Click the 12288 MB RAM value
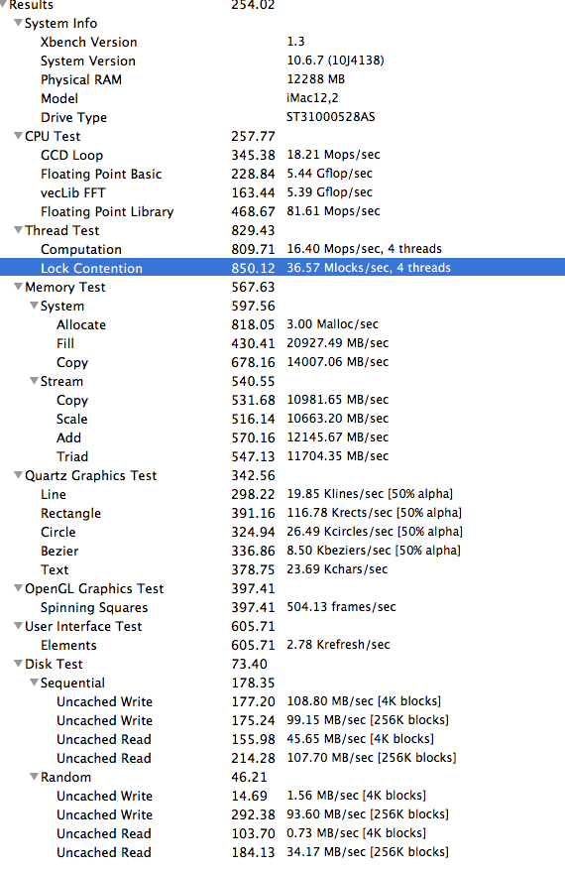The height and width of the screenshot is (871, 565). 316,79
